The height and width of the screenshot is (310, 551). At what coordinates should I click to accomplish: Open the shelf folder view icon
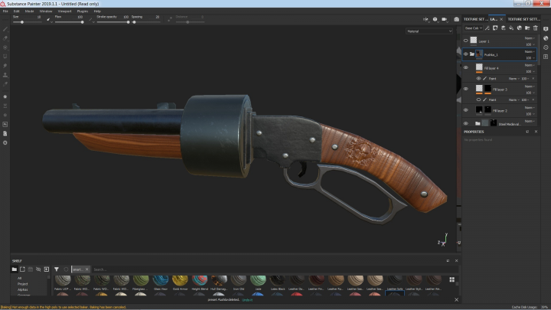[14, 269]
